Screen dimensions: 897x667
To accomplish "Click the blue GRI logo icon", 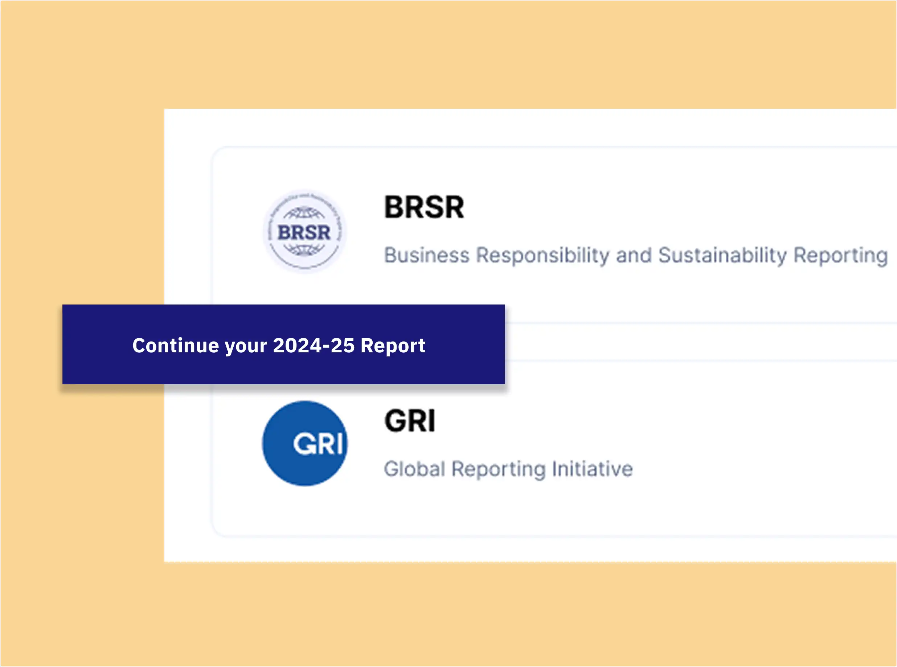I will (x=305, y=443).
